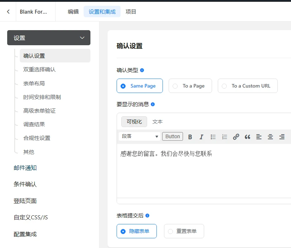Switch to the 文本 editor tab
The image size is (291, 248).
(157, 121)
